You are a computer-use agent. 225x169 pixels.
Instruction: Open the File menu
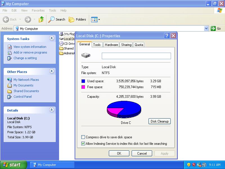click(5, 10)
